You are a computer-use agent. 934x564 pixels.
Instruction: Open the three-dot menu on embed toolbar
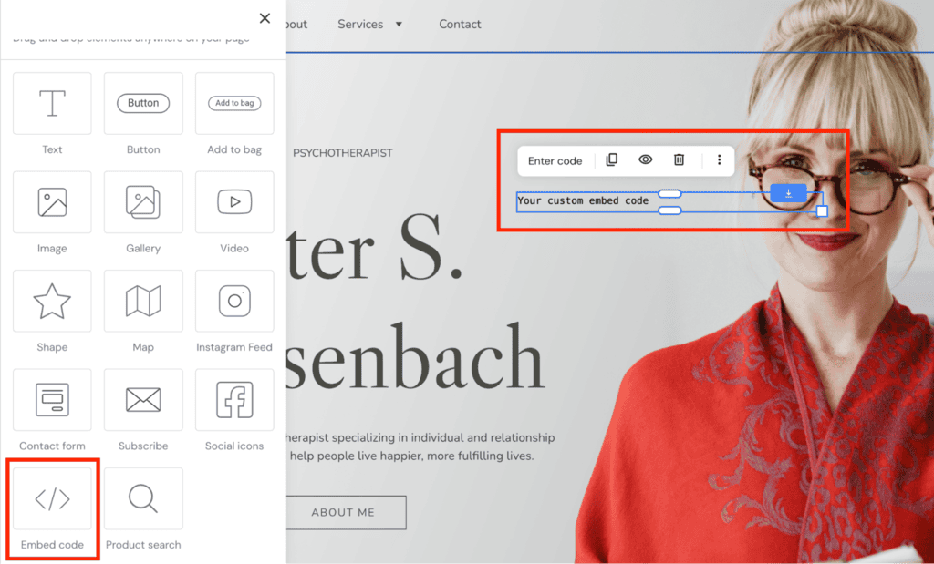tap(717, 159)
